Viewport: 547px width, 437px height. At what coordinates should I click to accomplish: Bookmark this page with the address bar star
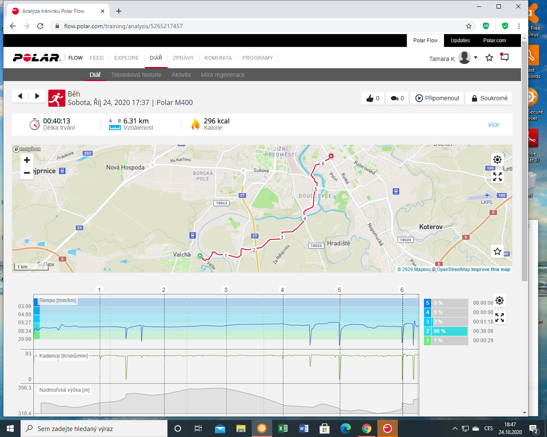point(469,26)
